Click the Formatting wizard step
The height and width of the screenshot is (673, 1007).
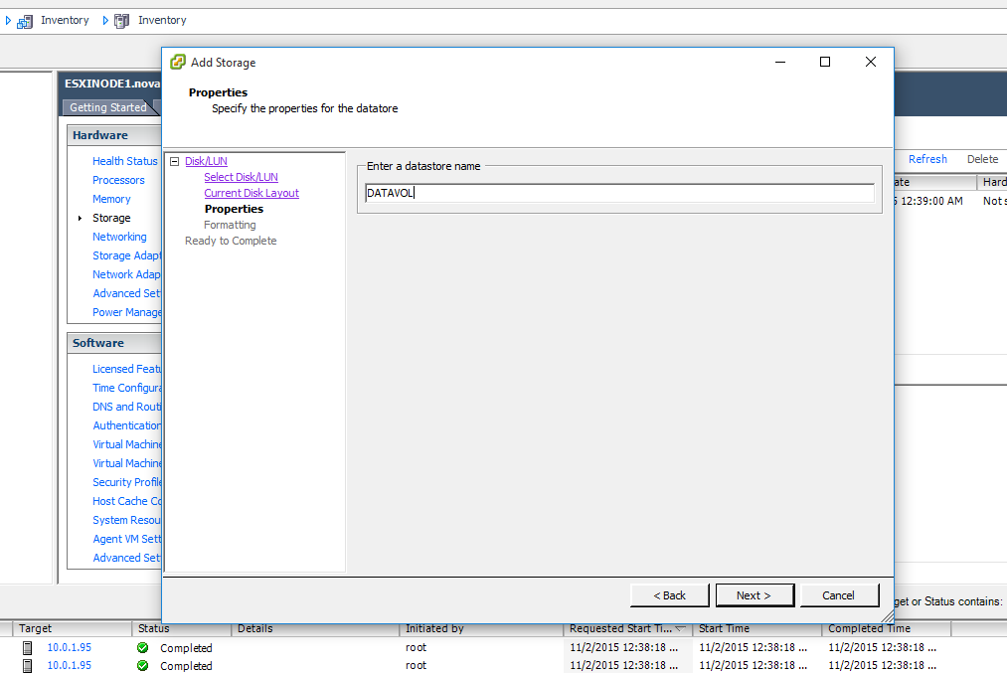tap(230, 225)
